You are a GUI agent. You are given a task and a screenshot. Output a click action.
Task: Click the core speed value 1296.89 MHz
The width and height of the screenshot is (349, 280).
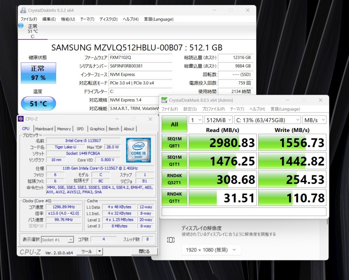(64, 207)
